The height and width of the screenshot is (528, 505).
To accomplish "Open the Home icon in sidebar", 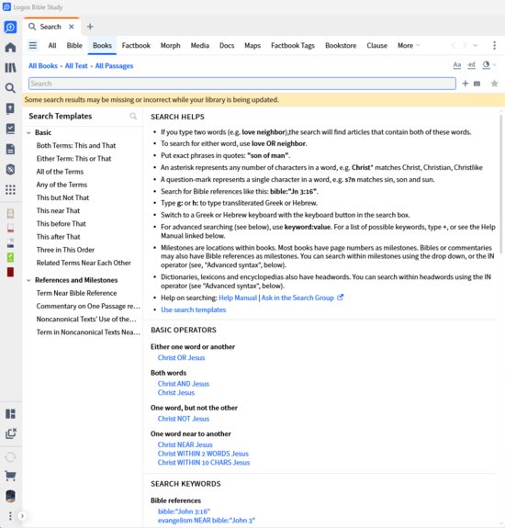I will [x=10, y=47].
